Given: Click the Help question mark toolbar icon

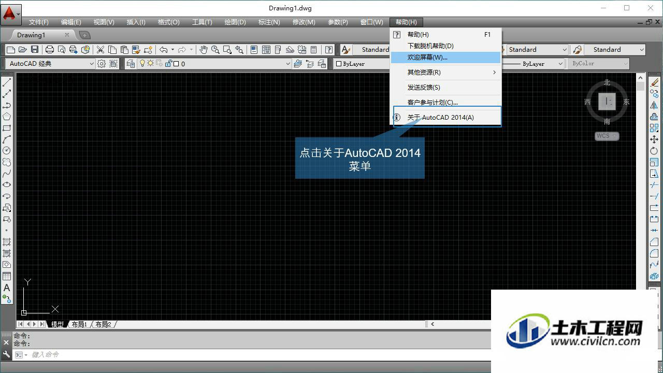Looking at the screenshot, I should [329, 50].
